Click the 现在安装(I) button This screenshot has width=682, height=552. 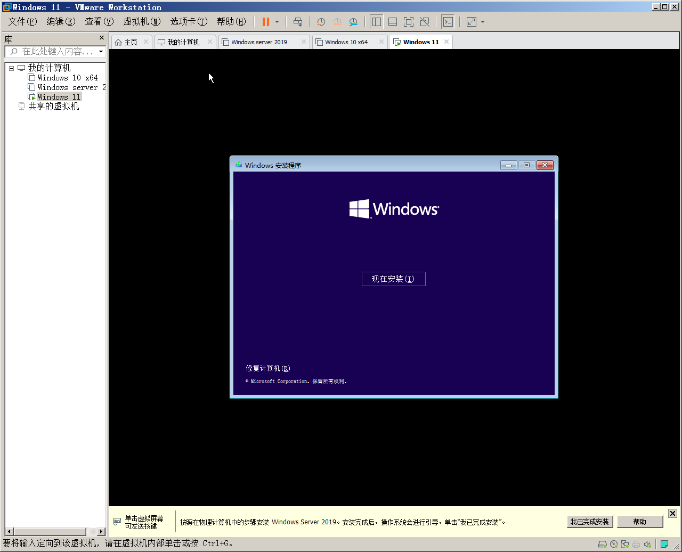pos(393,279)
